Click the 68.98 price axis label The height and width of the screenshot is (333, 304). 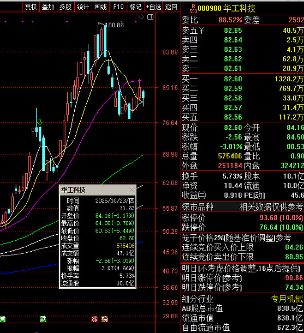[x=170, y=154]
